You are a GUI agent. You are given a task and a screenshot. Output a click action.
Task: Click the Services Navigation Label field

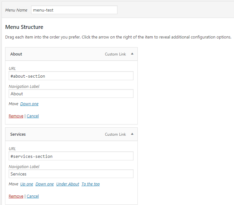pyautogui.click(x=71, y=174)
